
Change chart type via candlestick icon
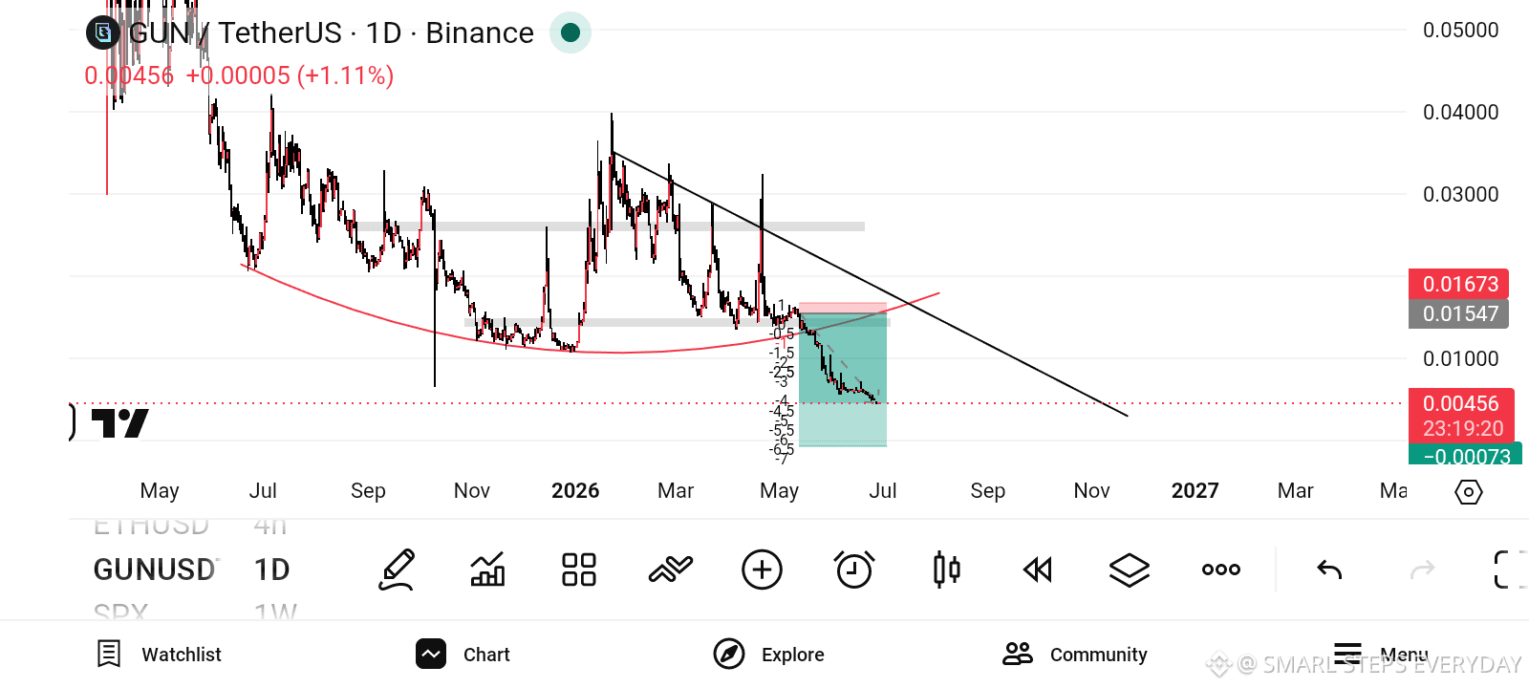tap(946, 570)
